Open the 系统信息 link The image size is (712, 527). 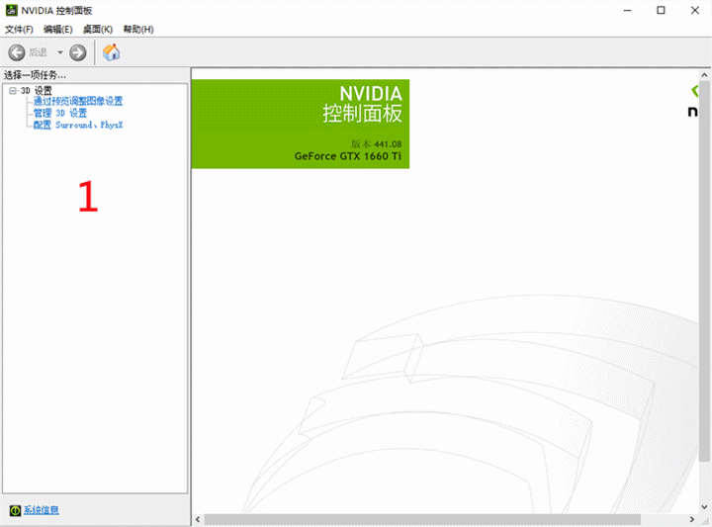41,510
